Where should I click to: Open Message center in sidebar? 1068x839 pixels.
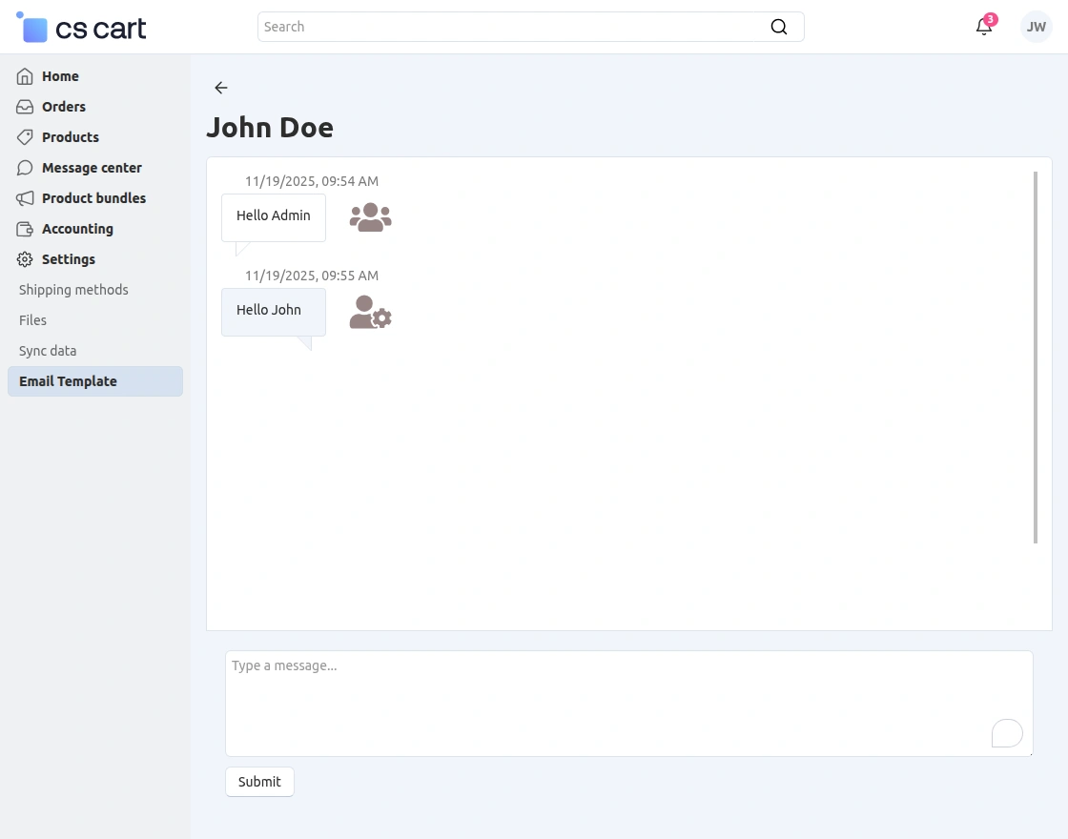(x=92, y=168)
